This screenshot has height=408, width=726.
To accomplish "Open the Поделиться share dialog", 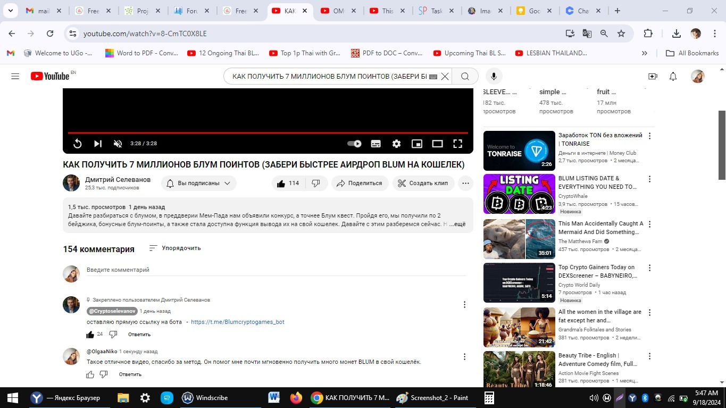I will [x=360, y=183].
